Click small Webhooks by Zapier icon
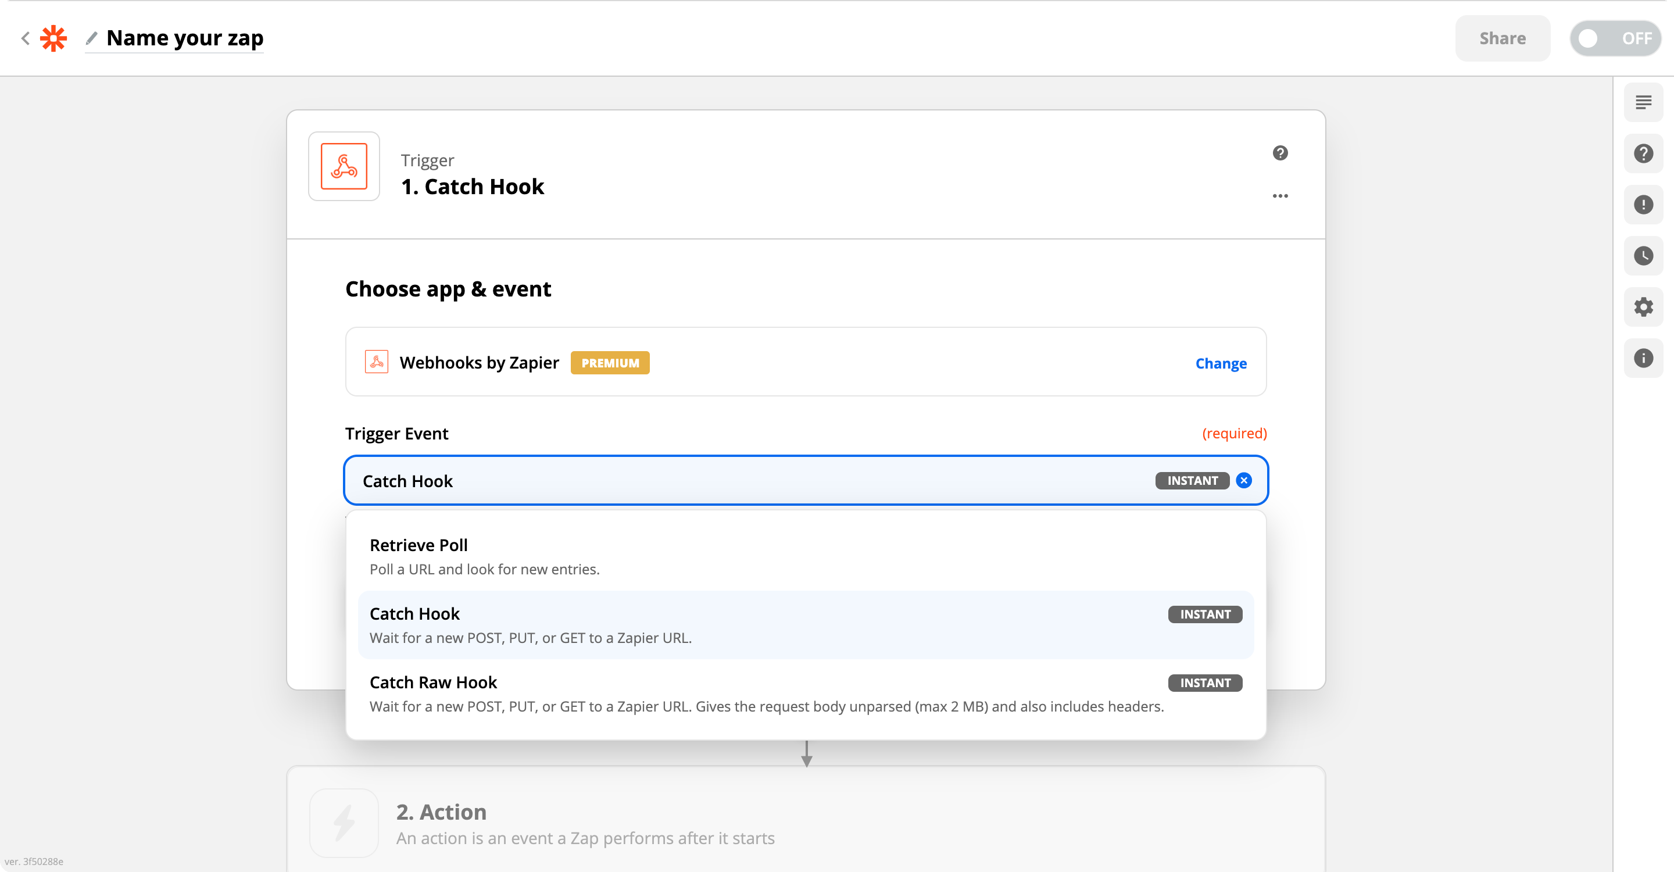 tap(376, 362)
